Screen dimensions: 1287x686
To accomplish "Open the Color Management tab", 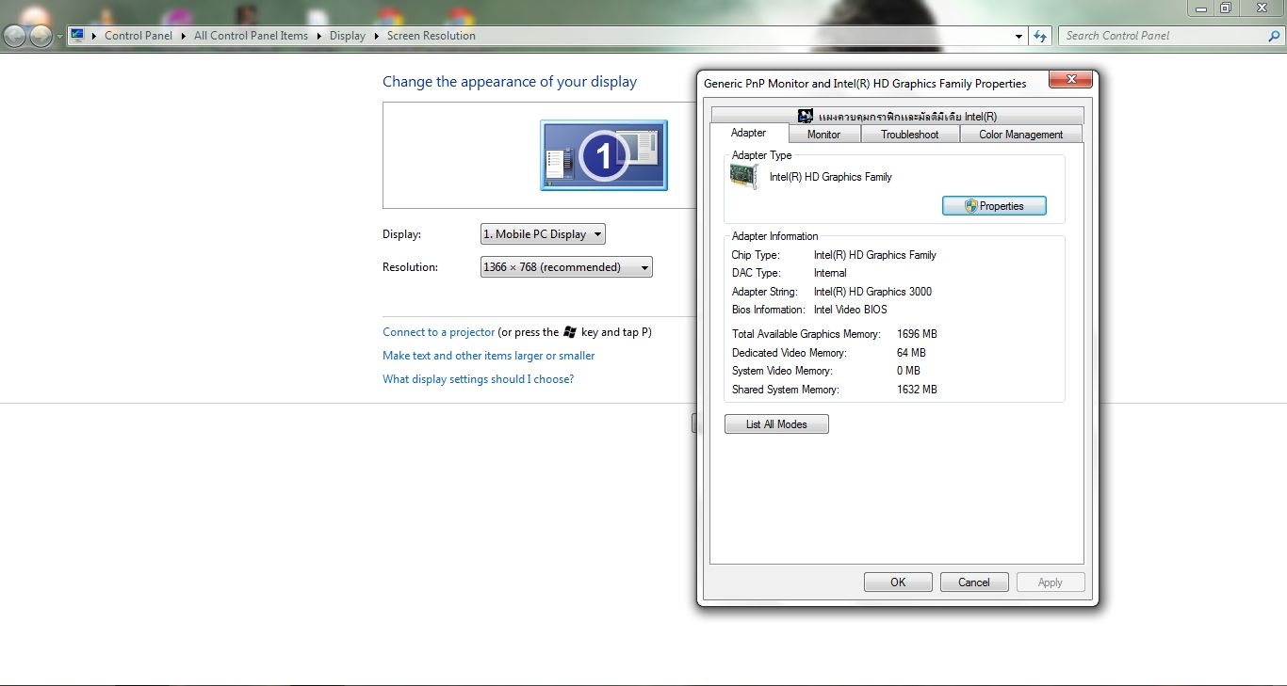I will pos(1021,135).
